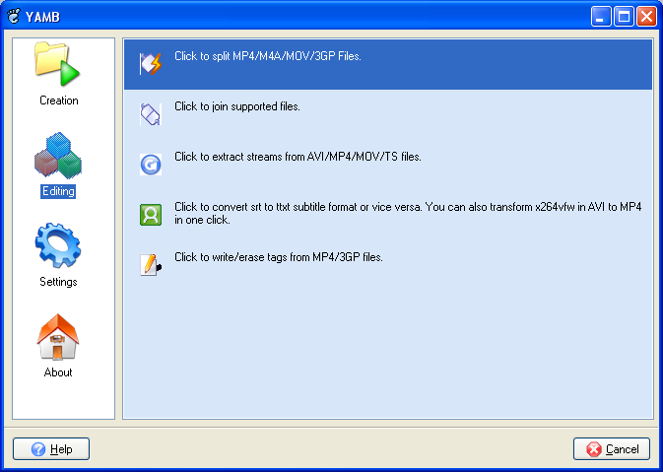
Task: Click the YAMB title bar app icon
Action: 14,16
